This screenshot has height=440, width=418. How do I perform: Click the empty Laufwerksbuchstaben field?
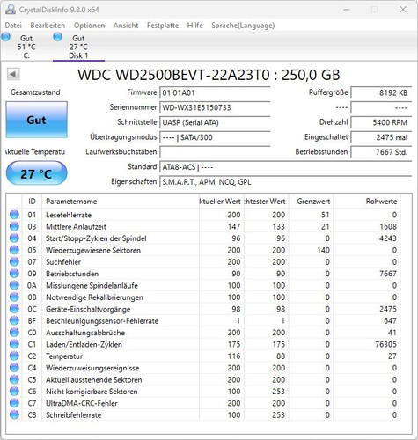pyautogui.click(x=215, y=152)
